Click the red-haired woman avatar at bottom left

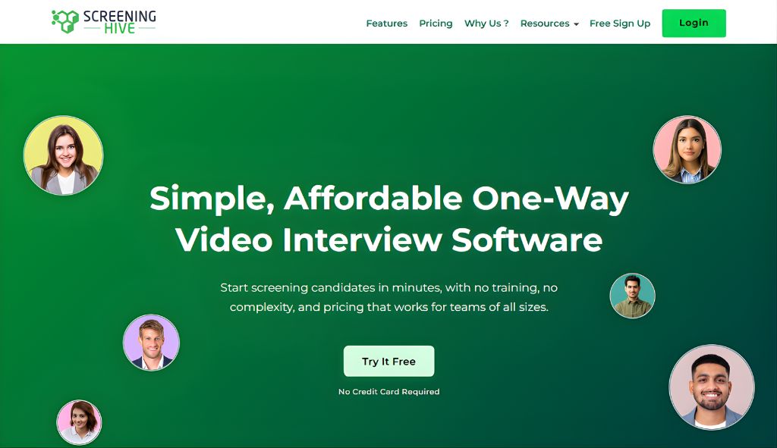(79, 422)
